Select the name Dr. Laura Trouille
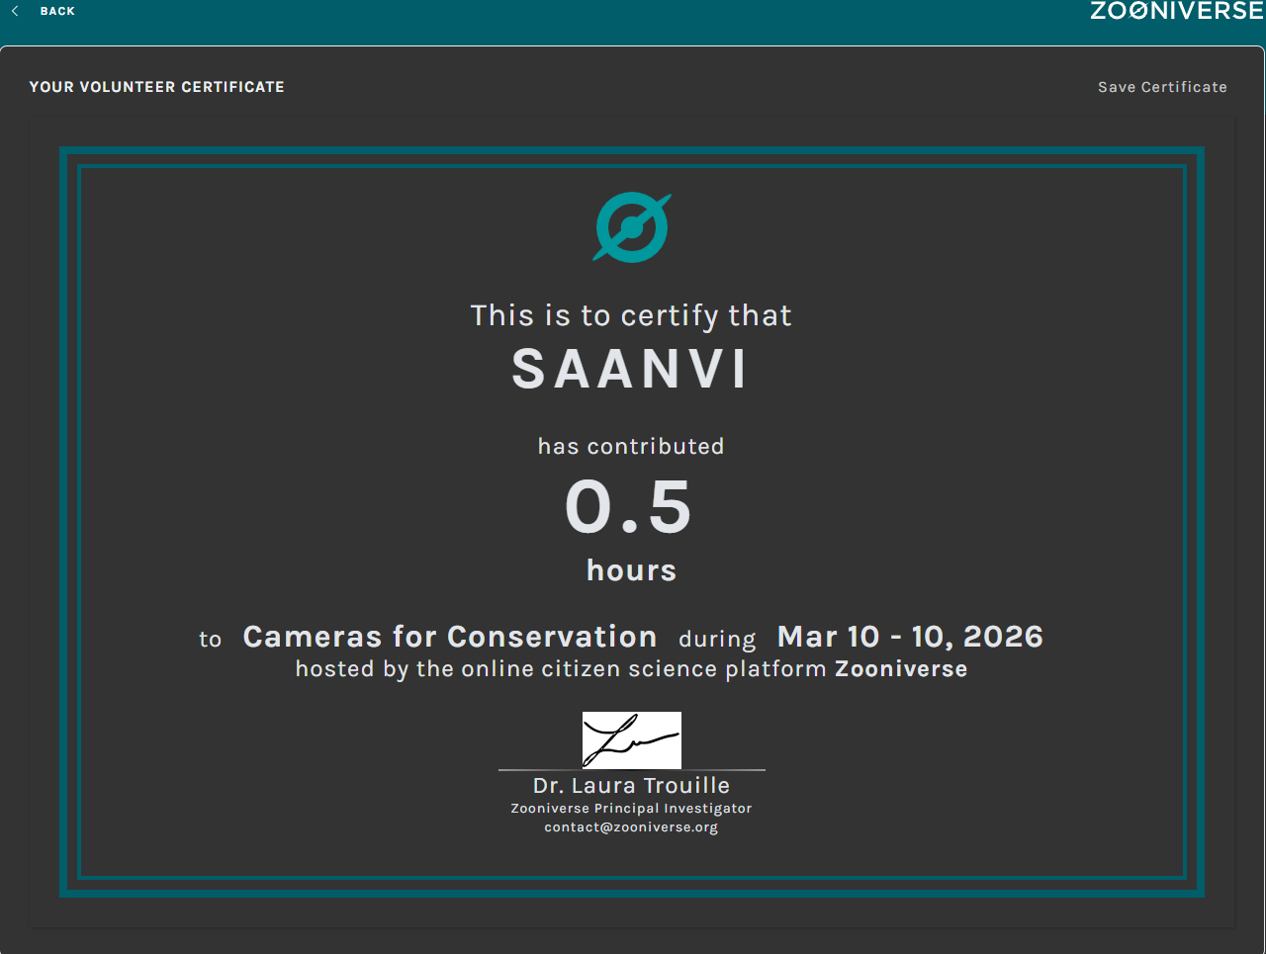Screen dimensions: 1266x954 pyautogui.click(x=632, y=786)
